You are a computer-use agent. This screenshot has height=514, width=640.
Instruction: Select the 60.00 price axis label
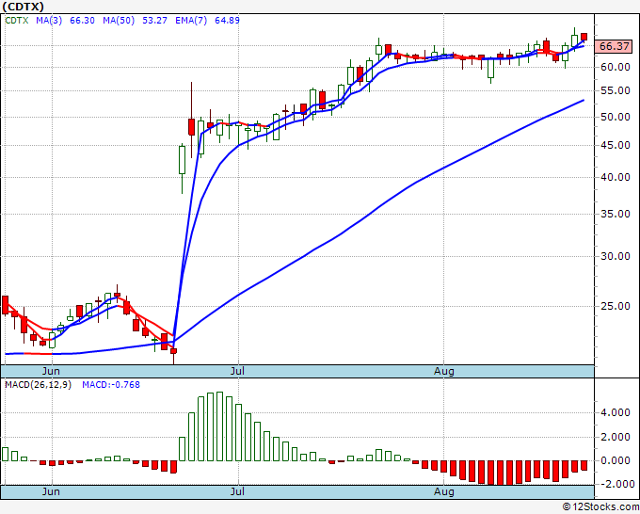coord(616,67)
